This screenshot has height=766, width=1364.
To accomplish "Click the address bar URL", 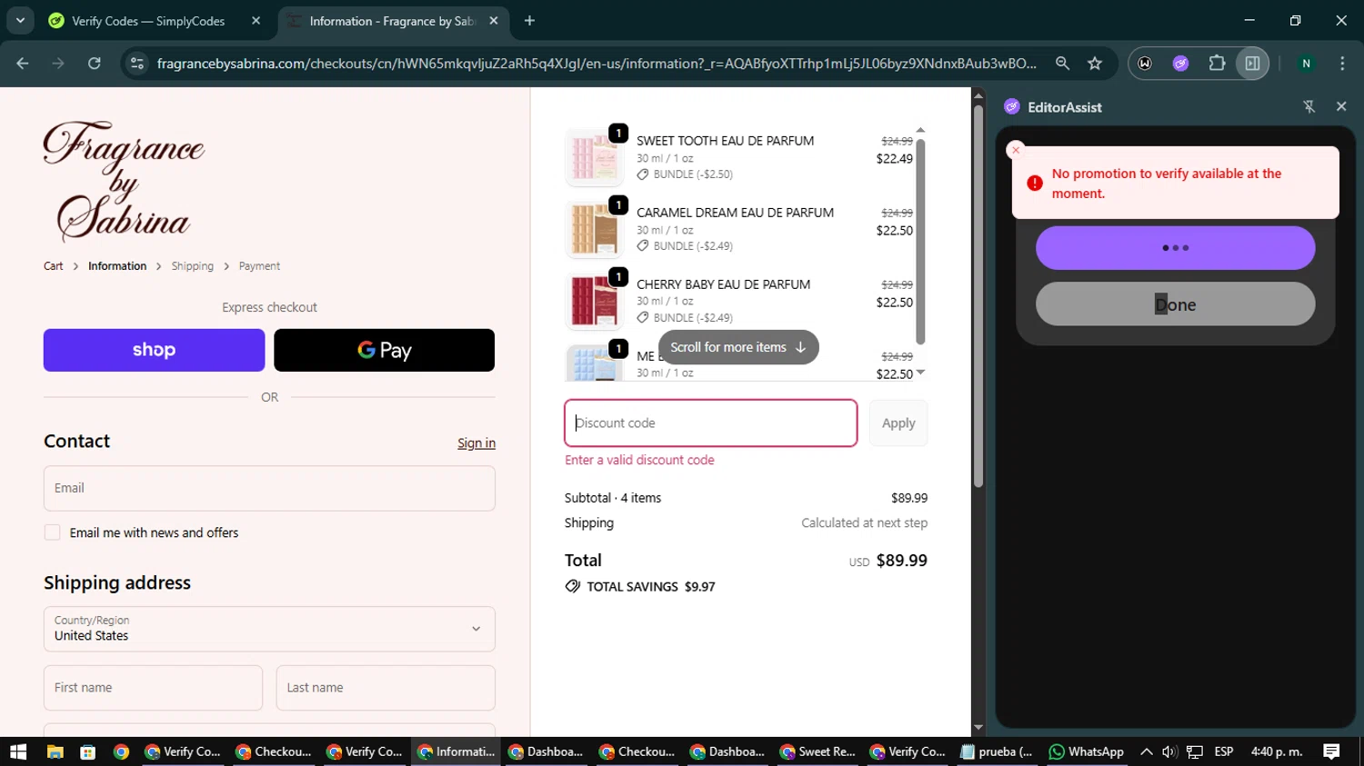I will tap(597, 63).
